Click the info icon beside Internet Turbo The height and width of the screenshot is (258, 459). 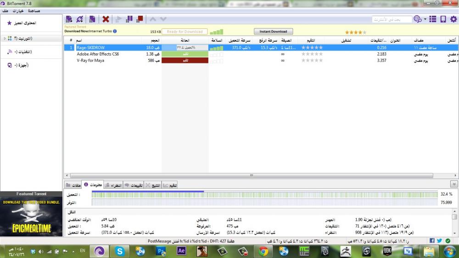tap(115, 31)
